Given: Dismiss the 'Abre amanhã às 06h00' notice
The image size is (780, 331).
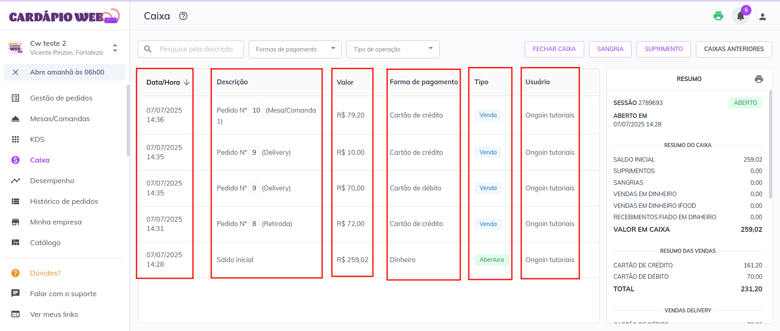Looking at the screenshot, I should [15, 72].
